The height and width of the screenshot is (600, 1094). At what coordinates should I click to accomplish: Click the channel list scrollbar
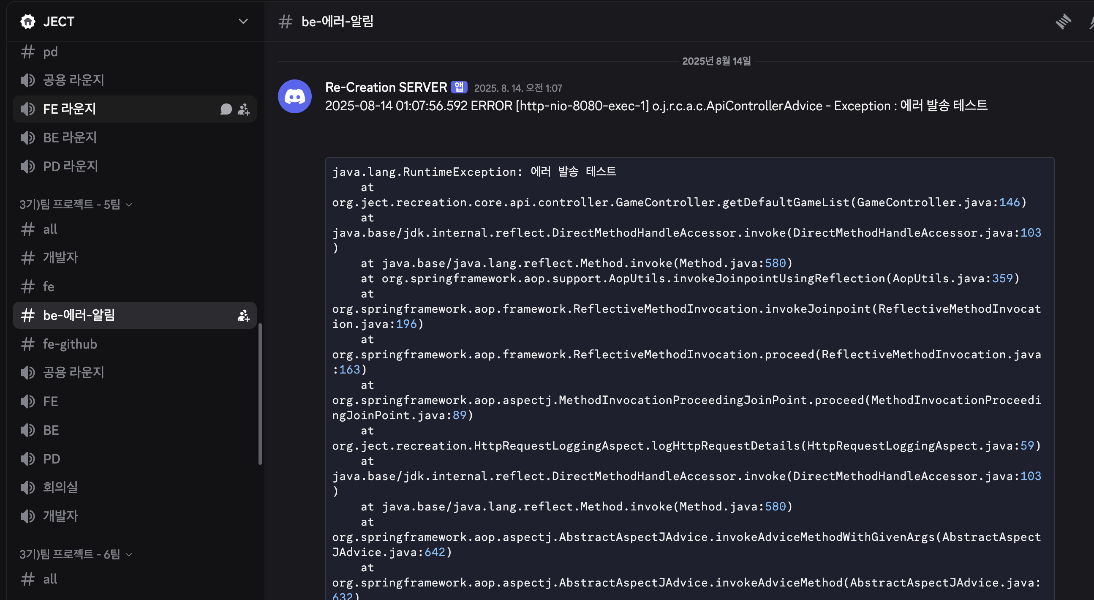260,394
